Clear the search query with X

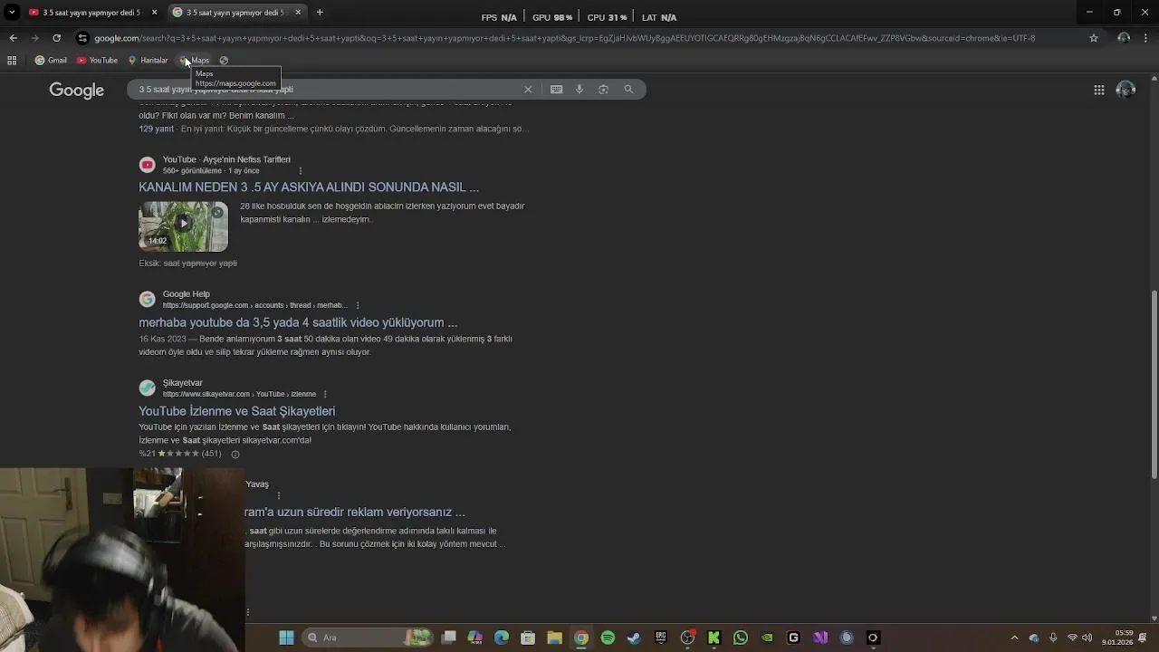(x=528, y=90)
